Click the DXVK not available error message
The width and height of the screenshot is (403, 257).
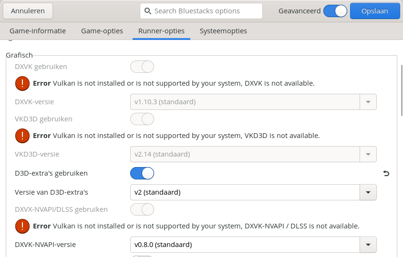174,83
